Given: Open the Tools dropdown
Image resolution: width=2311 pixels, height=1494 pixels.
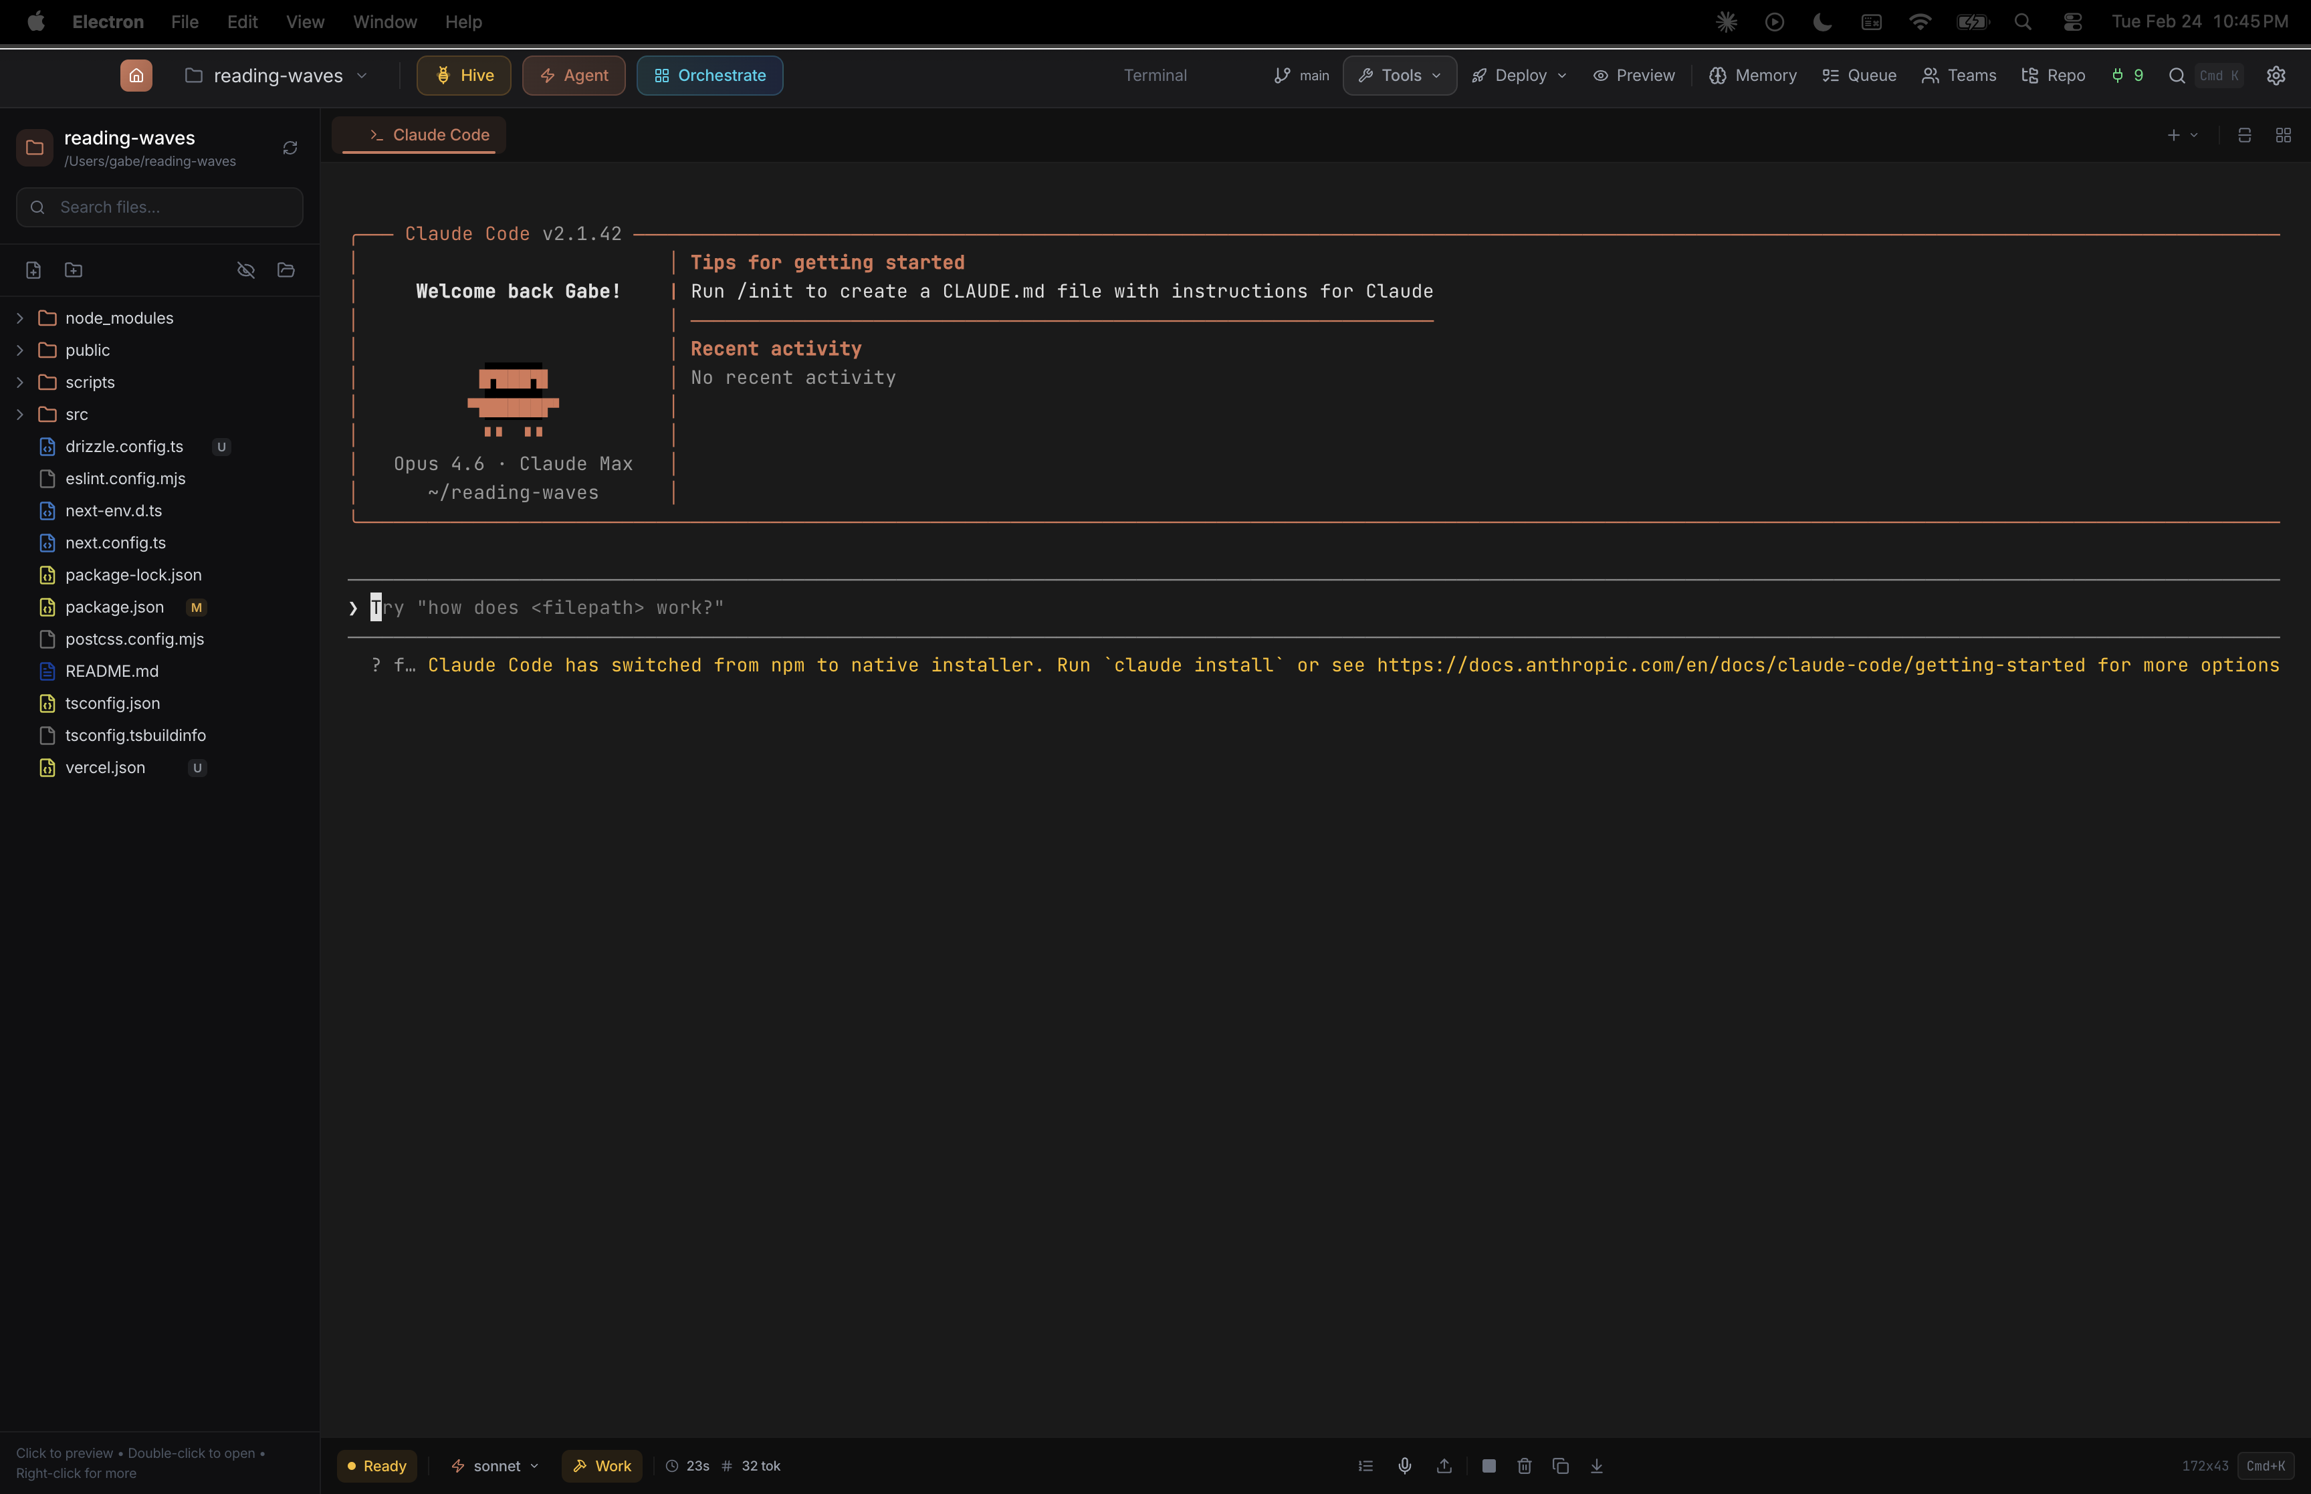Looking at the screenshot, I should pyautogui.click(x=1398, y=75).
